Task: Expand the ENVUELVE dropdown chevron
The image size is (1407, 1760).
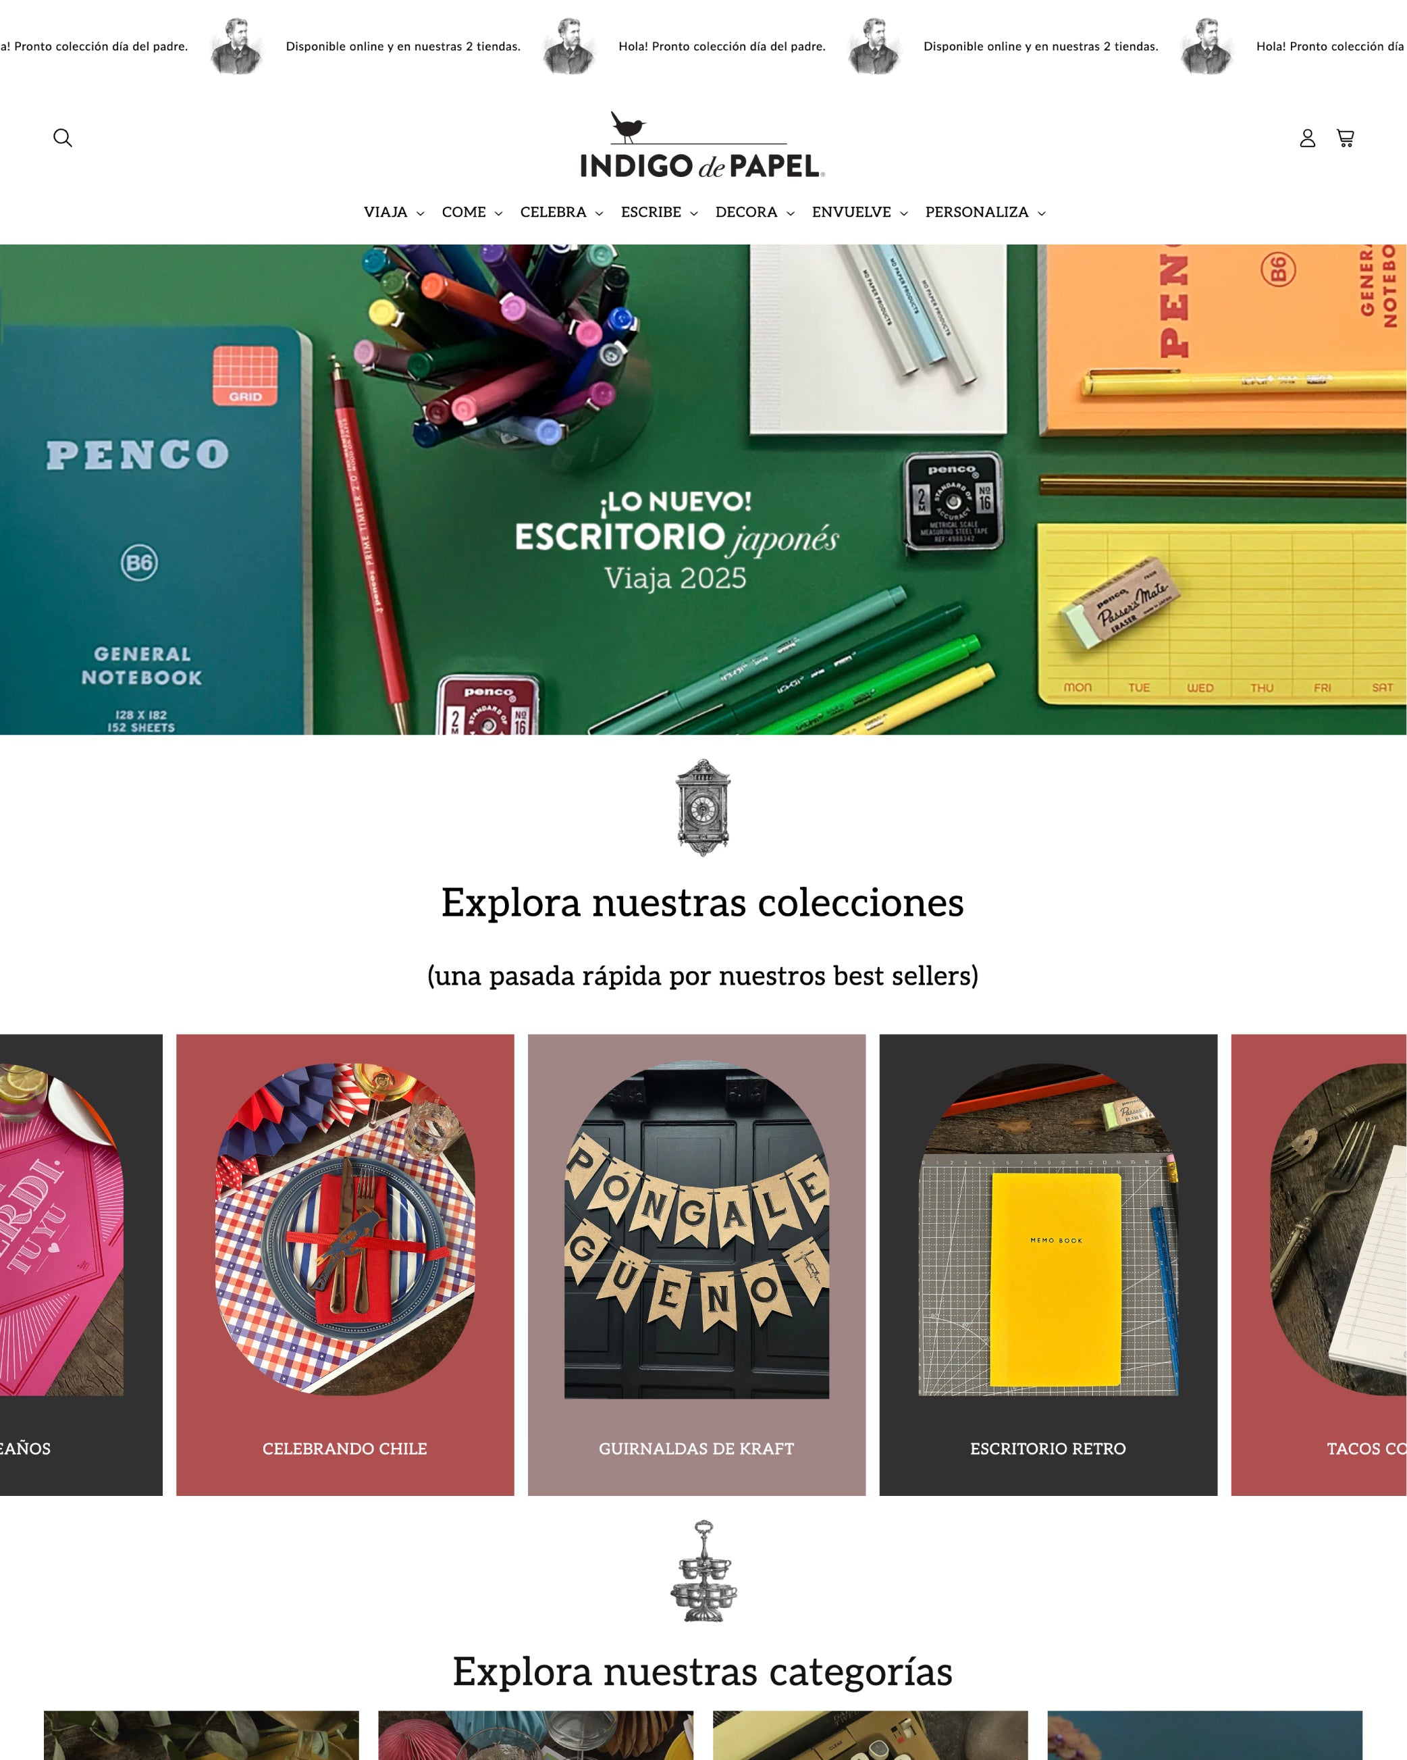Action: pos(903,214)
